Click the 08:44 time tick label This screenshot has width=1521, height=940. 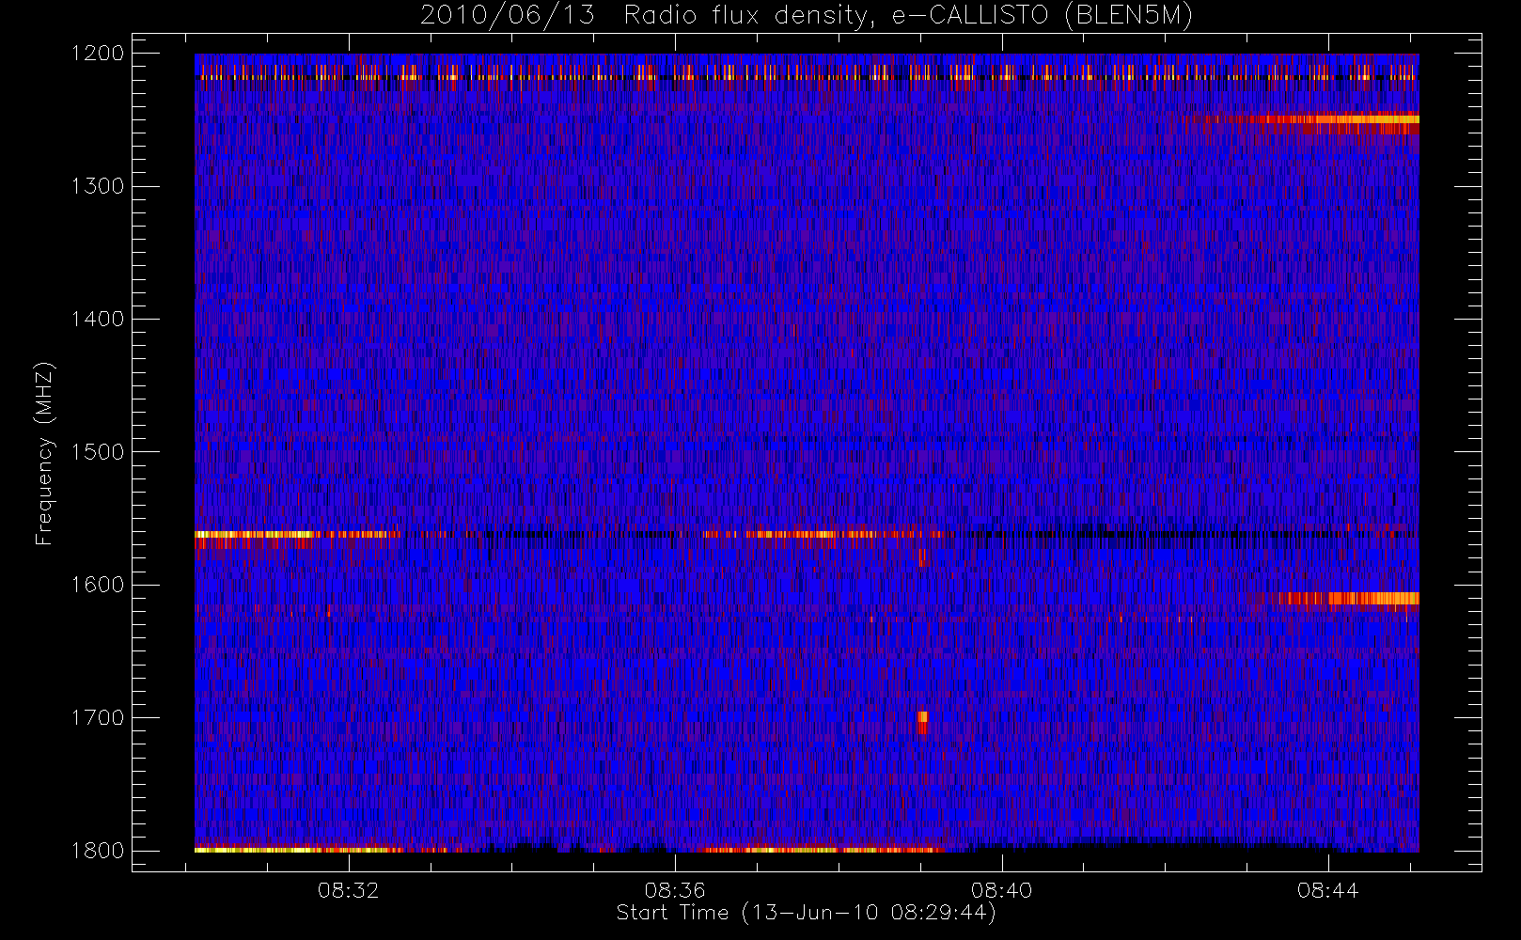1328,890
